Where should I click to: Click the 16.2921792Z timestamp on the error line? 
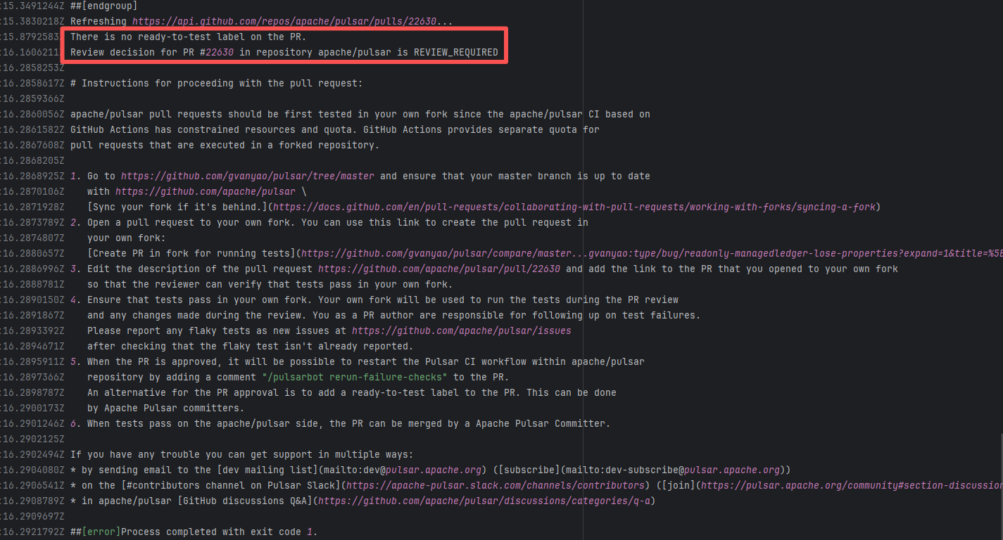34,532
